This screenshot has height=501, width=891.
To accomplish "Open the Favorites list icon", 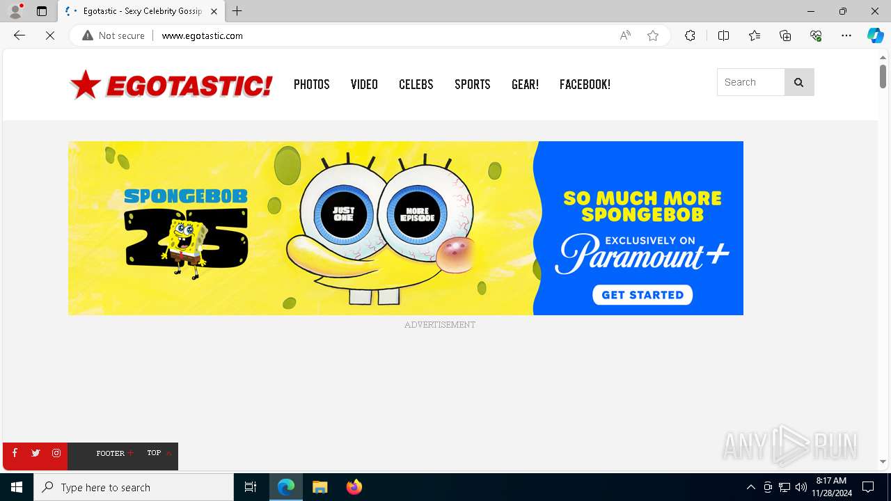I will point(755,35).
